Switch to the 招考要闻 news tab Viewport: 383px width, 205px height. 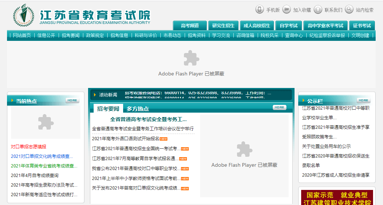tap(108, 109)
